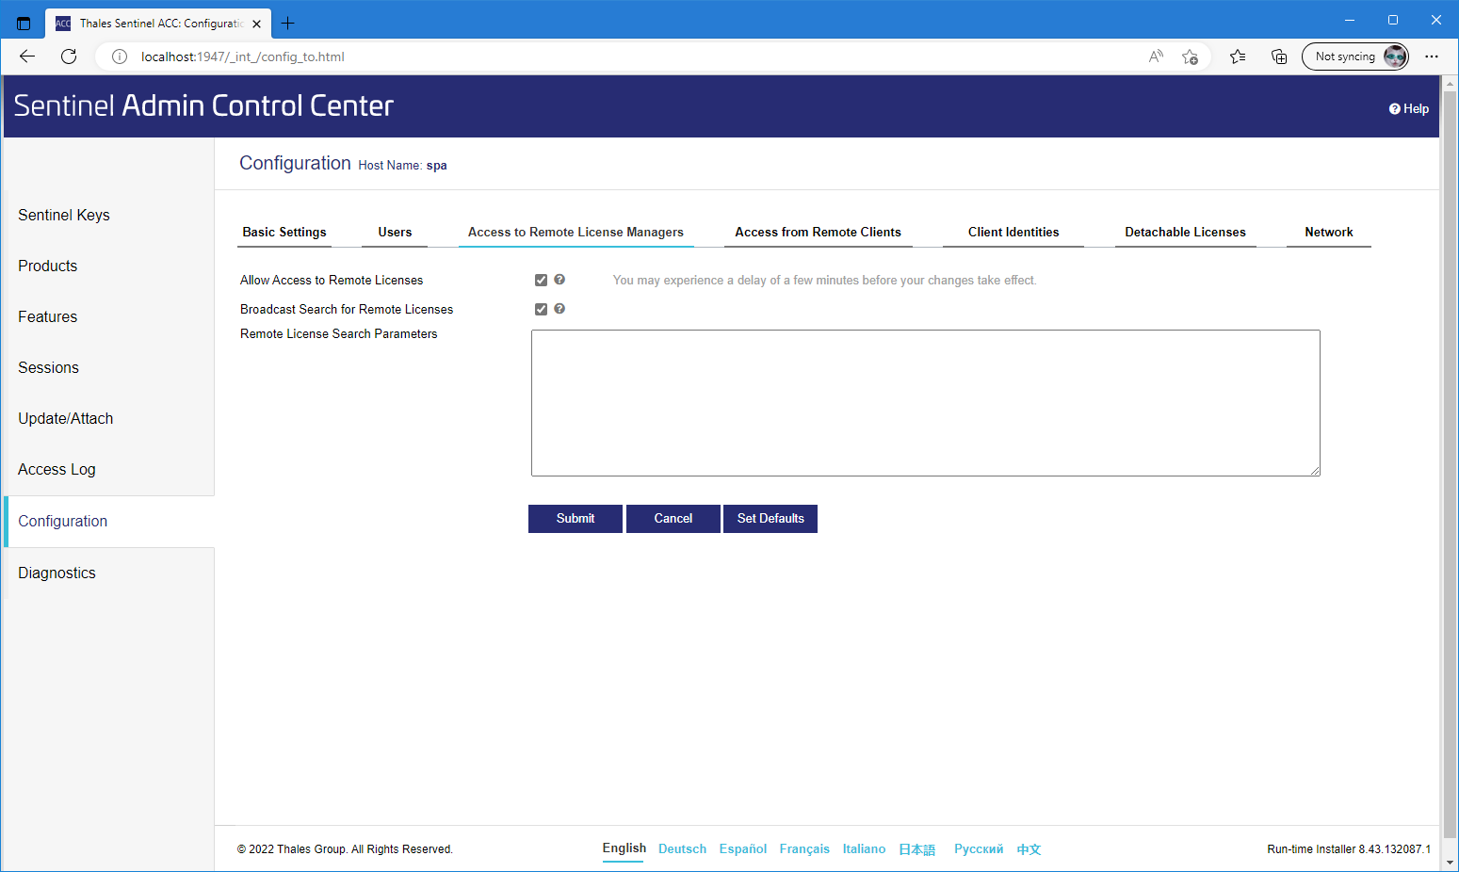Switch language to Deutsch

point(682,849)
